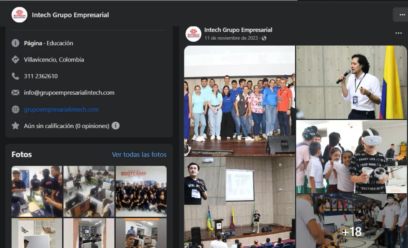The width and height of the screenshot is (408, 248).
Task: Open the large group photo on stage
Action: click(x=240, y=101)
